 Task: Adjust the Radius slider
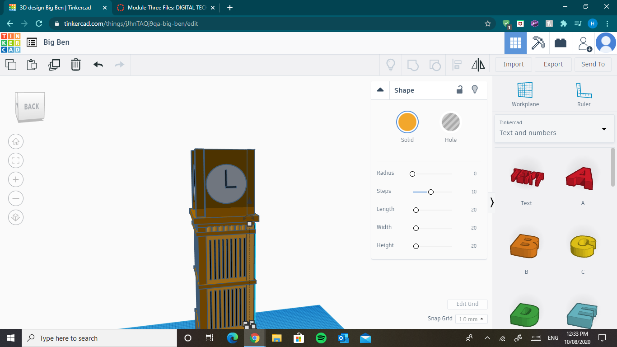point(412,173)
